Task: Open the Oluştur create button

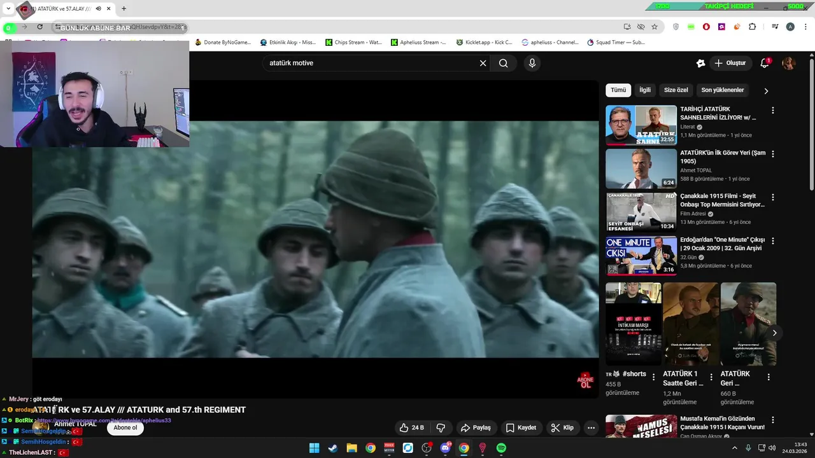Action: pos(730,63)
